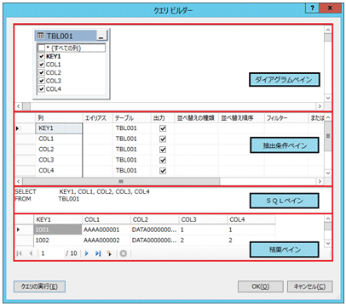Click the row selector arrow beside result 1001
This screenshot has width=346, height=306.
coord(18,229)
